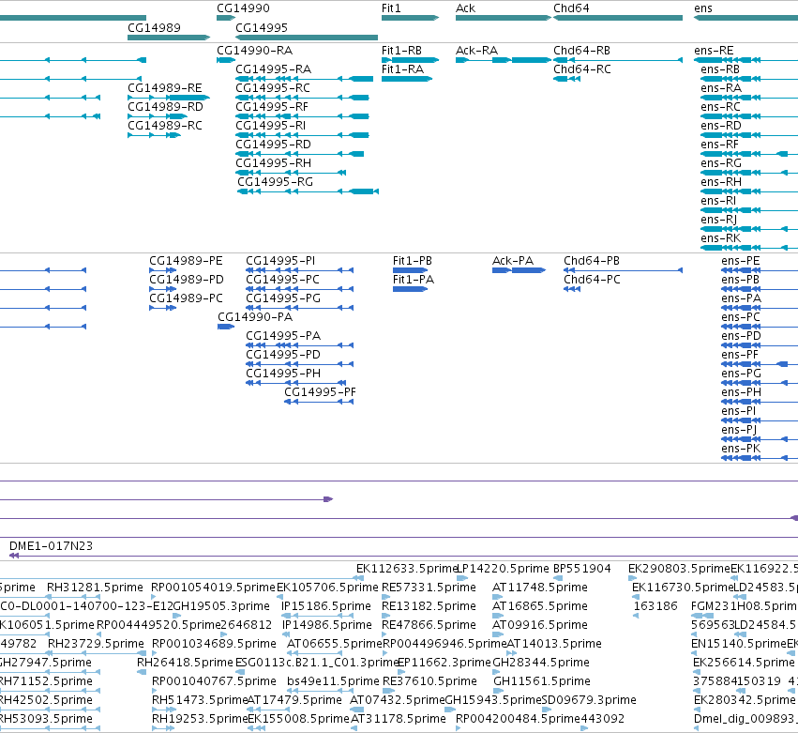
Task: Click transcript Chd64-RB
Action: [618, 60]
